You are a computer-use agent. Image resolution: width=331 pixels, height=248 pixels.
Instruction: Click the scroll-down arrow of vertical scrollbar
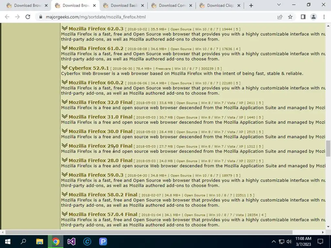coord(328,227)
